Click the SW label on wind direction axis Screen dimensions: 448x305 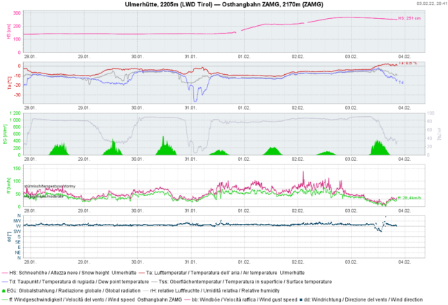click(17, 232)
